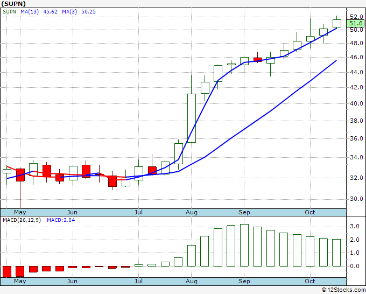Click May on the MACD panel axis
The height and width of the screenshot is (294, 366).
[x=20, y=282]
